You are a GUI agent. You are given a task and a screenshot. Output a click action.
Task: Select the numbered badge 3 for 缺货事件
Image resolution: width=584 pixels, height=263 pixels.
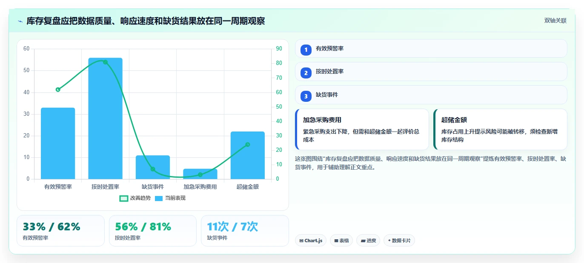pos(306,96)
